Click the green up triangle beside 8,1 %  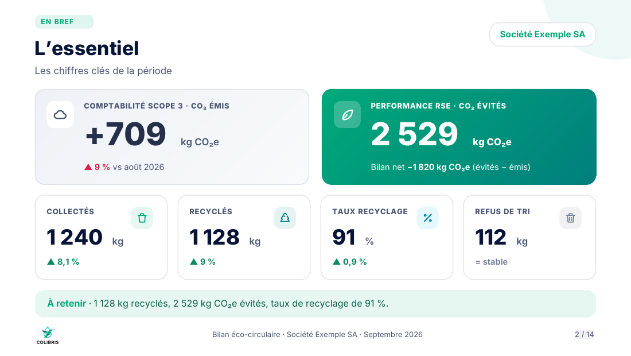(x=50, y=262)
